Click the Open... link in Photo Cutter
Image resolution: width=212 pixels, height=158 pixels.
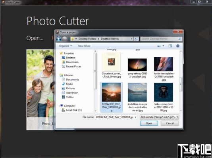[x=35, y=38]
